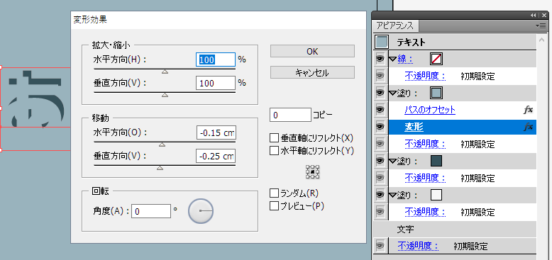Confirm the dialog with OK

pyautogui.click(x=312, y=51)
